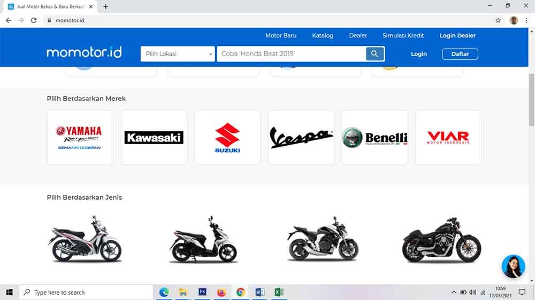Open the Katalog menu item

coord(323,35)
